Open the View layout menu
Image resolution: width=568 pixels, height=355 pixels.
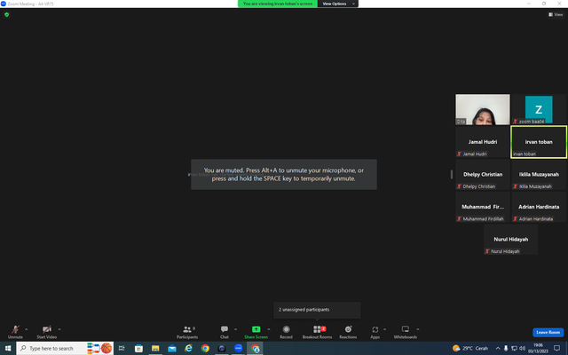[556, 14]
